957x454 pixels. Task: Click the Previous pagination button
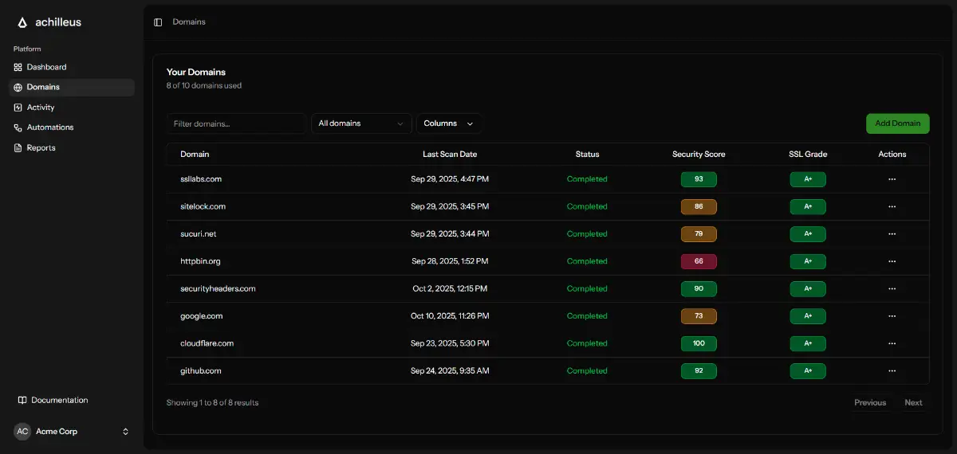click(x=870, y=403)
